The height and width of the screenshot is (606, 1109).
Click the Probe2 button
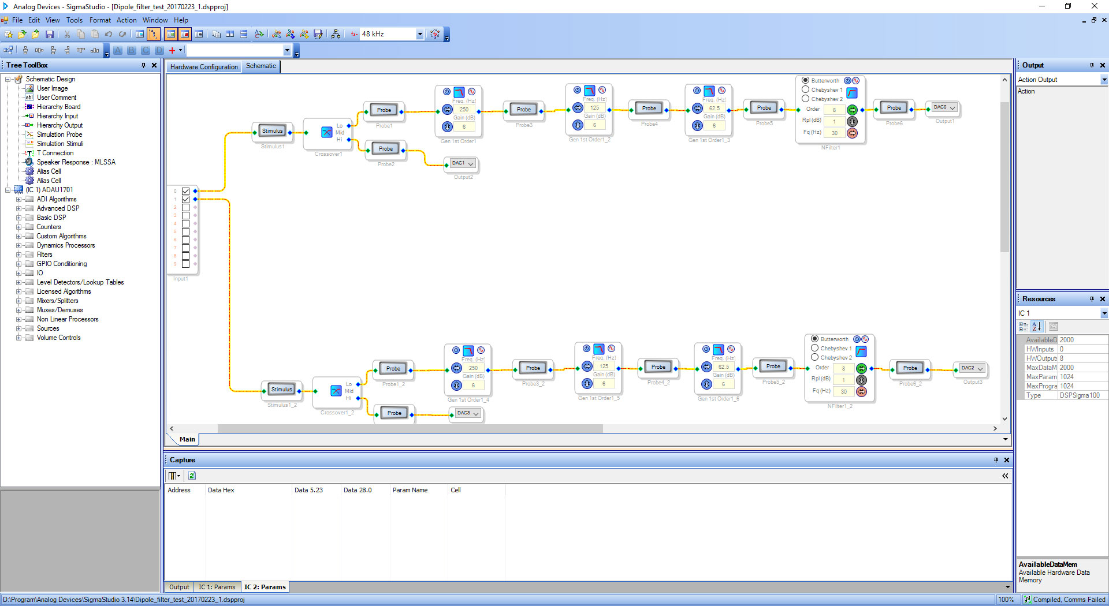(x=386, y=148)
